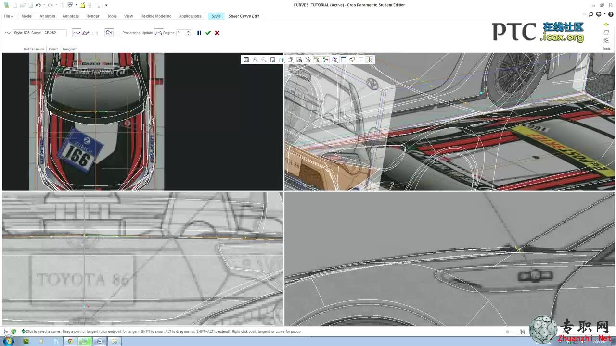
Task: Click the Windows switcher icon in quick access toolbar
Action: point(70,5)
